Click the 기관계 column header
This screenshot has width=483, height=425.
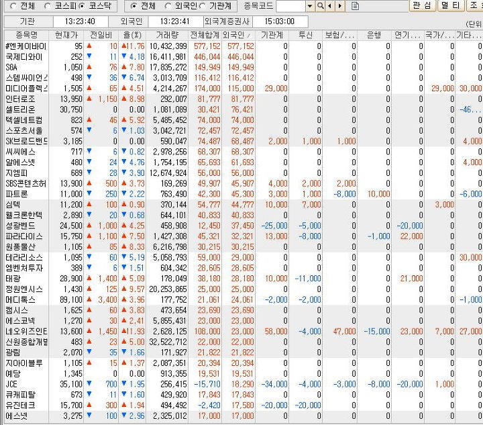pyautogui.click(x=272, y=35)
